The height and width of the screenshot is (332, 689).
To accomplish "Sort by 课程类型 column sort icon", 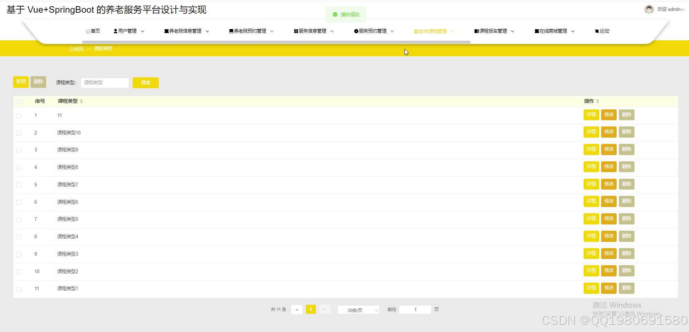I will point(81,101).
